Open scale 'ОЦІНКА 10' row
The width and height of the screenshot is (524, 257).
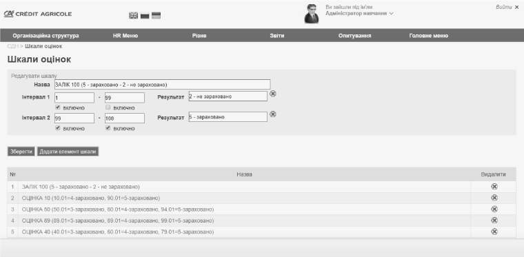click(91, 198)
